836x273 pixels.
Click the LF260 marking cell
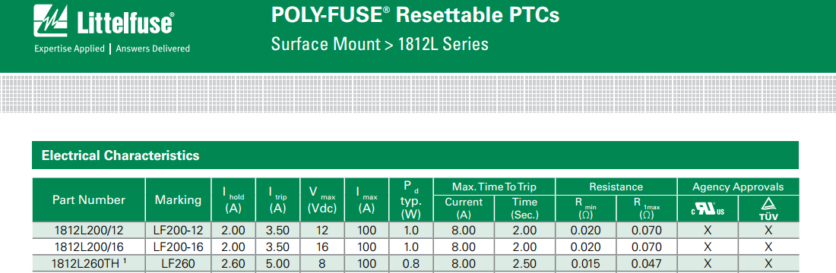pyautogui.click(x=178, y=263)
